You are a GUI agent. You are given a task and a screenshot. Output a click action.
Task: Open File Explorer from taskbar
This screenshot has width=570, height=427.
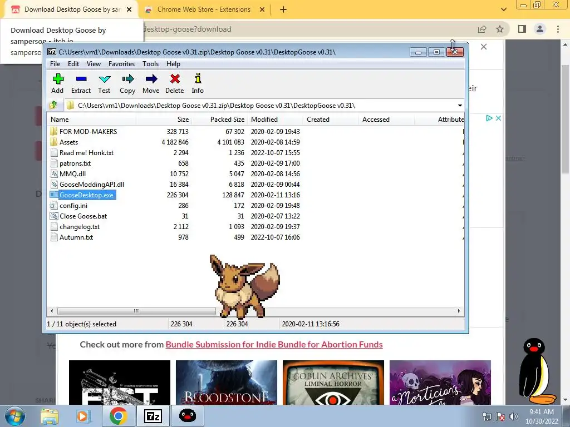point(50,416)
